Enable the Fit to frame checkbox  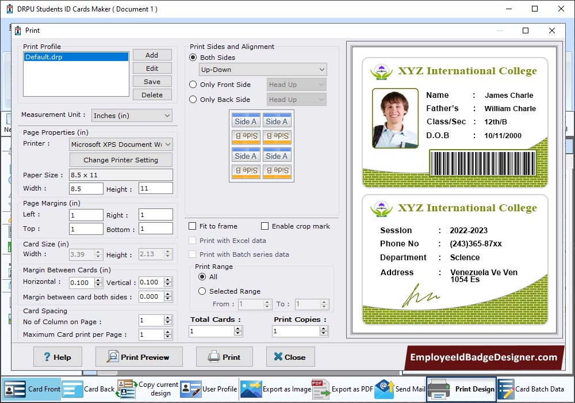click(x=193, y=226)
